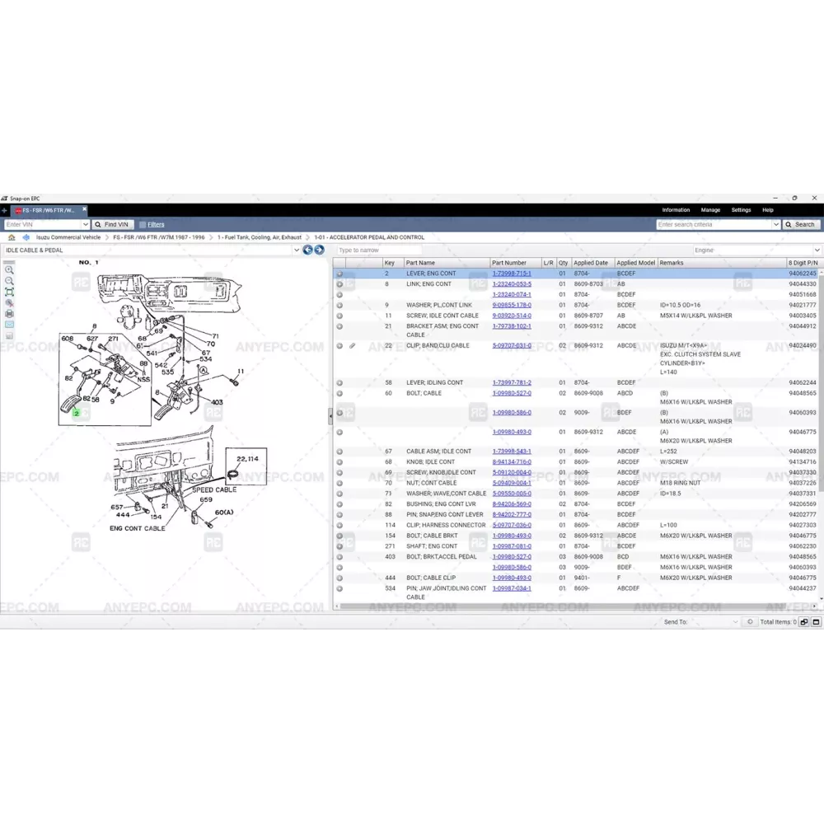Click the previous illustration arrow button
824x824 pixels.
pyautogui.click(x=307, y=250)
